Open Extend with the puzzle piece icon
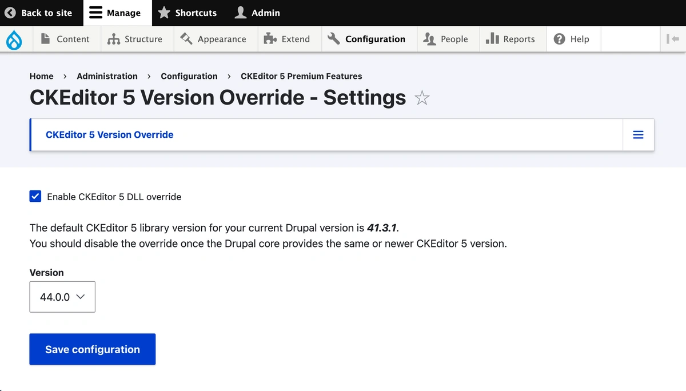This screenshot has width=686, height=391. [270, 39]
